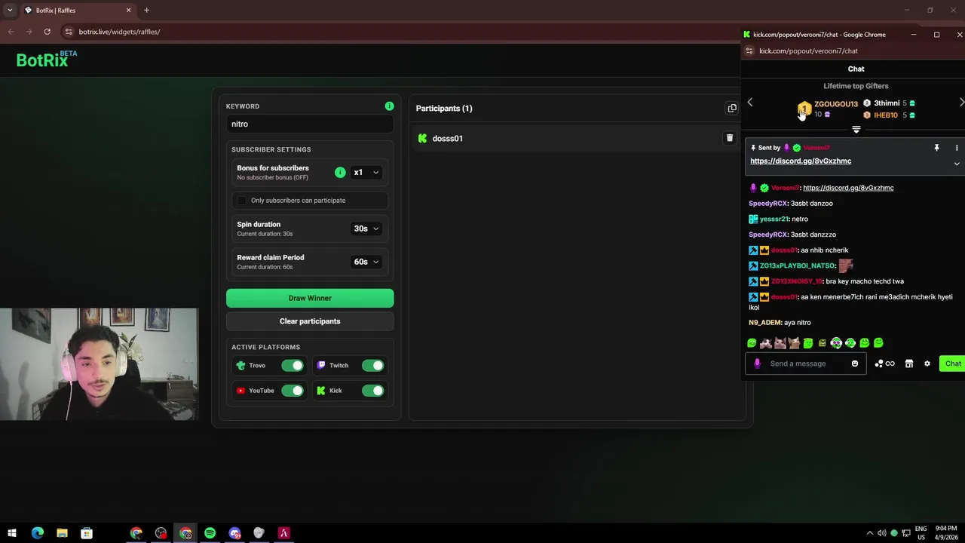
Task: Open pinned Discord invite link
Action: click(x=801, y=161)
